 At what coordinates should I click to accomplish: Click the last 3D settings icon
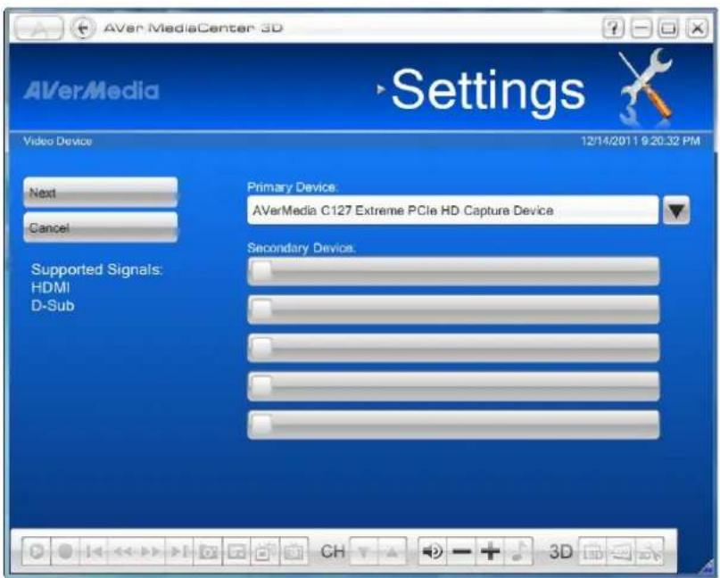pyautogui.click(x=650, y=551)
